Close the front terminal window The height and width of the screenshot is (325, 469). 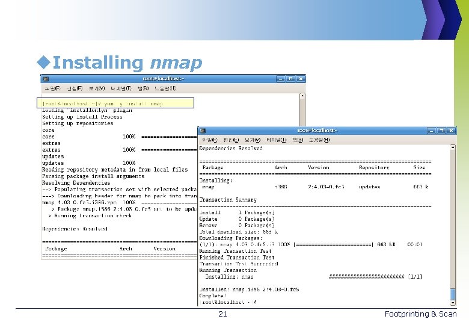pyautogui.click(x=452, y=131)
